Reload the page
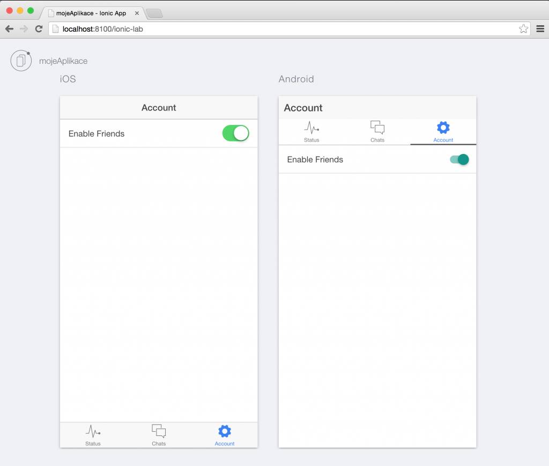The height and width of the screenshot is (466, 549). pos(39,29)
